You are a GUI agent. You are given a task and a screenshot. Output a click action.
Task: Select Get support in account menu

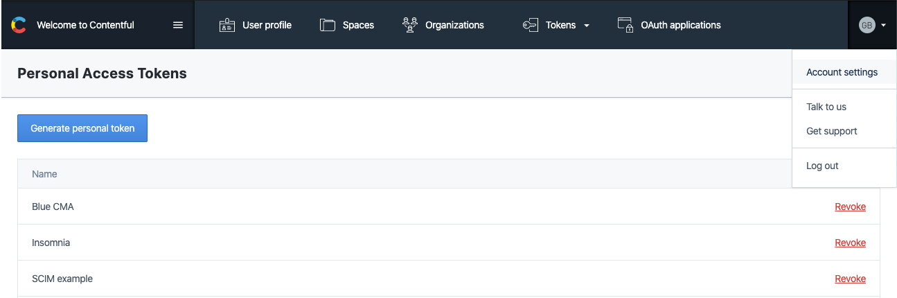tap(831, 131)
